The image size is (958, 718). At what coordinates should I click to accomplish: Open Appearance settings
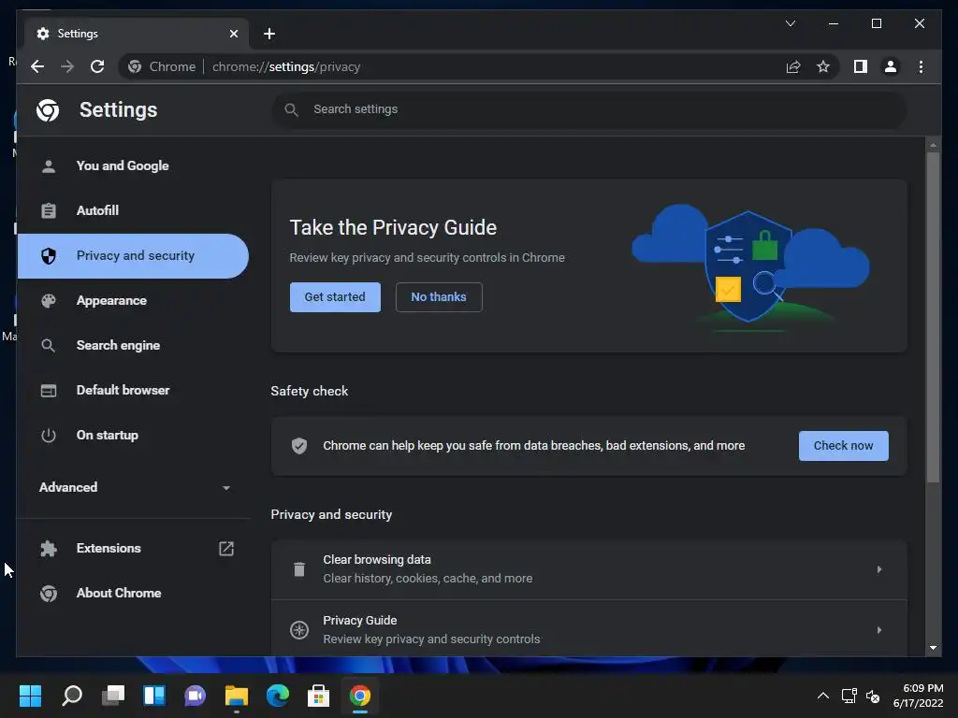point(133,300)
